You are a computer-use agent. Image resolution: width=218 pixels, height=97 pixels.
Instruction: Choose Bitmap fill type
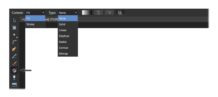click(x=68, y=54)
